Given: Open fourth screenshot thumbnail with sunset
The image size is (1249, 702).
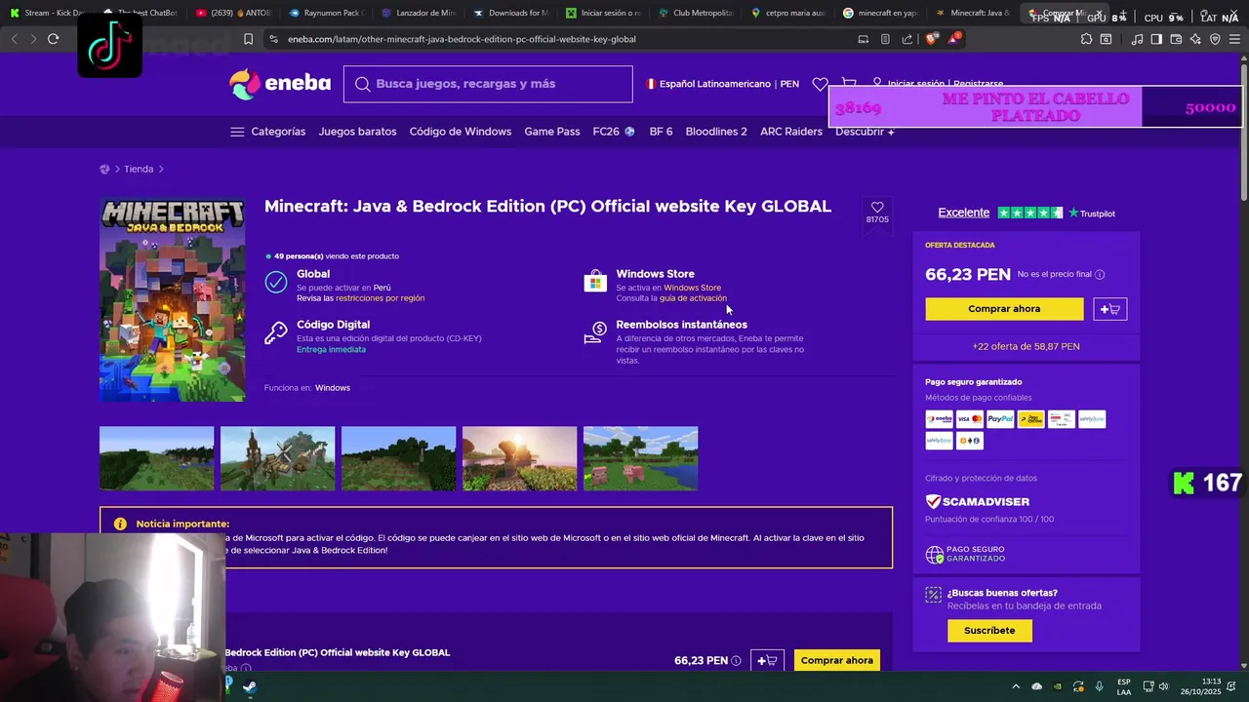Looking at the screenshot, I should (519, 458).
